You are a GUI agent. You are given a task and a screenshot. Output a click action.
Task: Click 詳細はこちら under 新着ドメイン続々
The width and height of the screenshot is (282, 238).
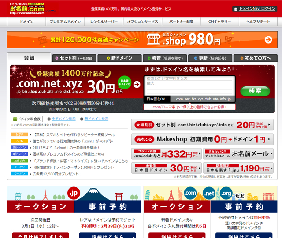[x=177, y=235]
